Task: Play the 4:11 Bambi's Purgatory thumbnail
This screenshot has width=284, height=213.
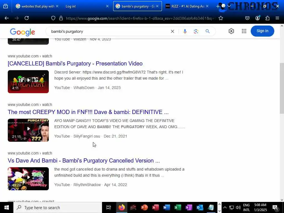Action: coord(28,82)
